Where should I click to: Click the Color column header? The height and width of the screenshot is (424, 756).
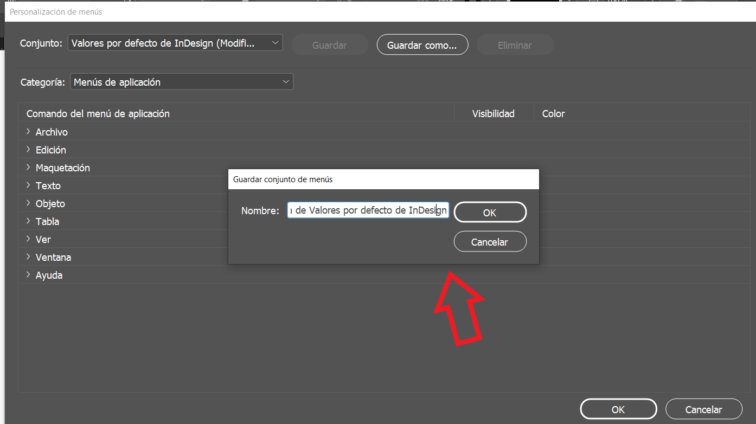553,113
